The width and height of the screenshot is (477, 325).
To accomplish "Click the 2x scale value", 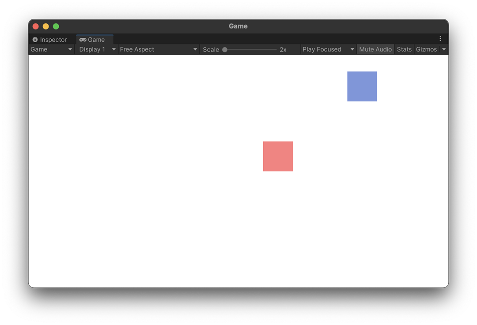I will coord(283,50).
